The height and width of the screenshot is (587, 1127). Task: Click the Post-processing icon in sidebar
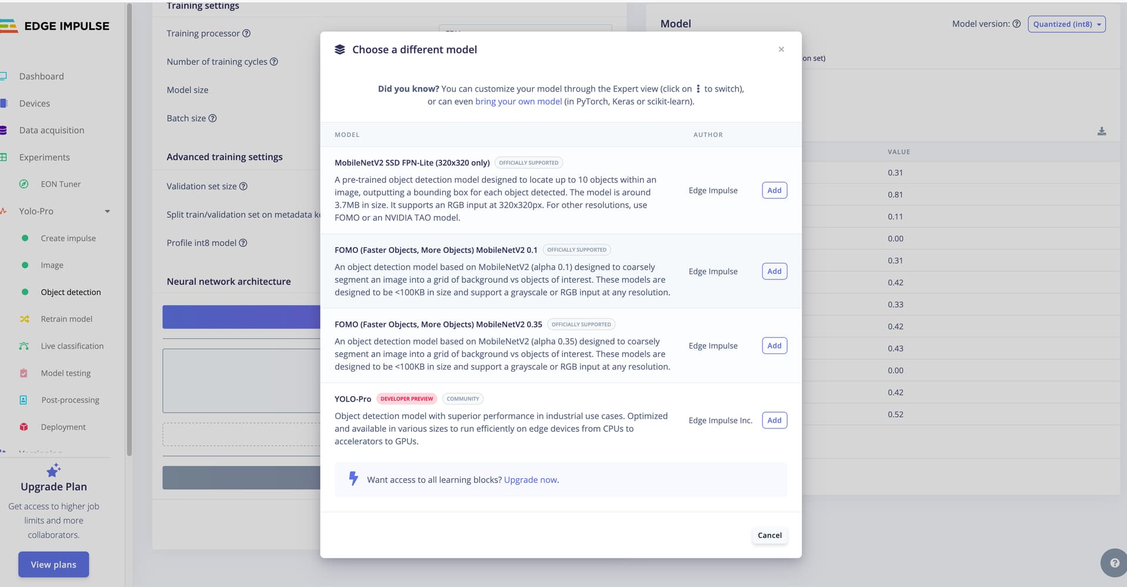click(24, 400)
